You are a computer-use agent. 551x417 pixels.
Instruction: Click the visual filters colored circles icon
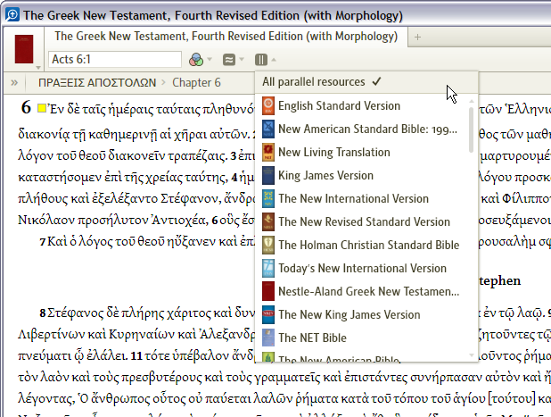coord(196,60)
